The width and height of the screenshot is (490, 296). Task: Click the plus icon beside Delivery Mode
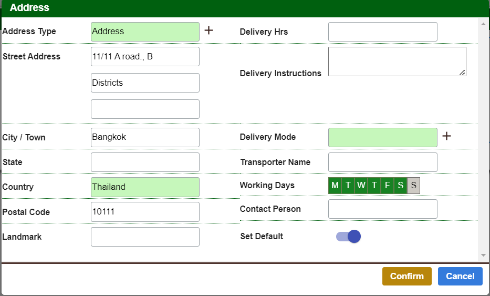(x=446, y=136)
